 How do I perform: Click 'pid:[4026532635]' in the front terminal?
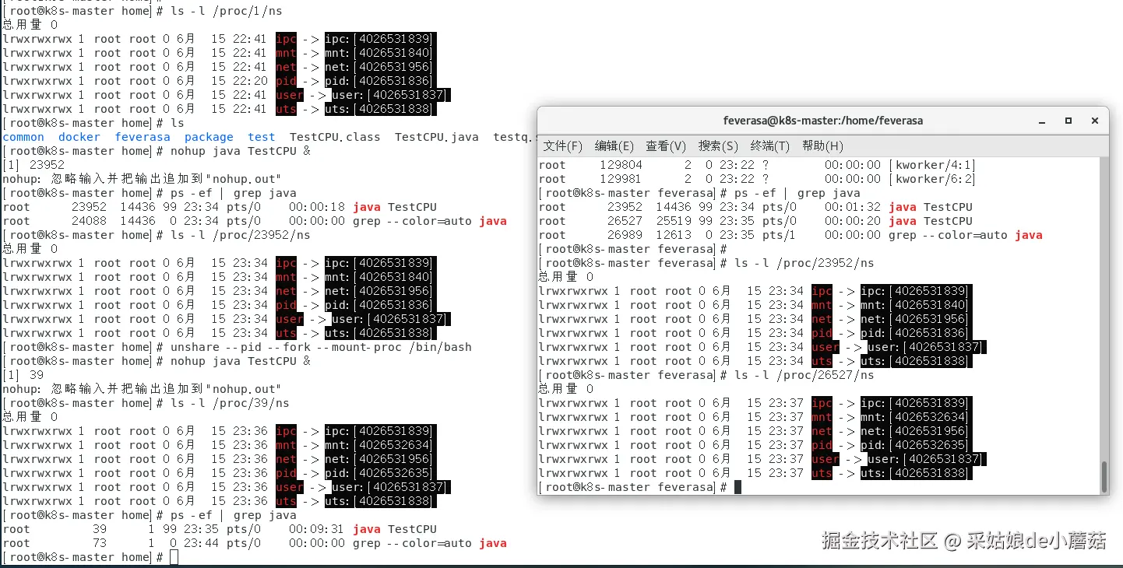[914, 445]
